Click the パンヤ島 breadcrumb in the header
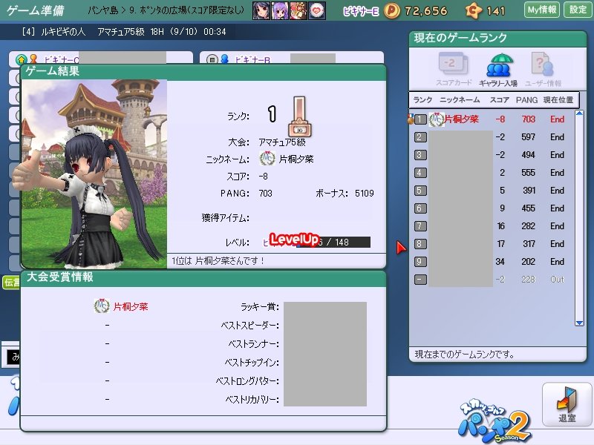 tap(103, 10)
